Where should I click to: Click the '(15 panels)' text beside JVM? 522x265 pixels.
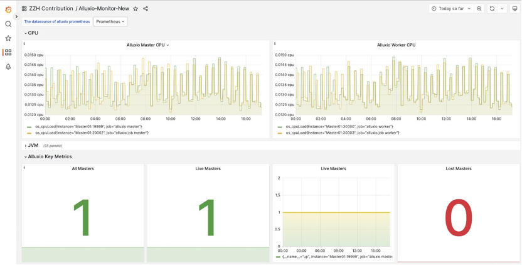(53, 146)
